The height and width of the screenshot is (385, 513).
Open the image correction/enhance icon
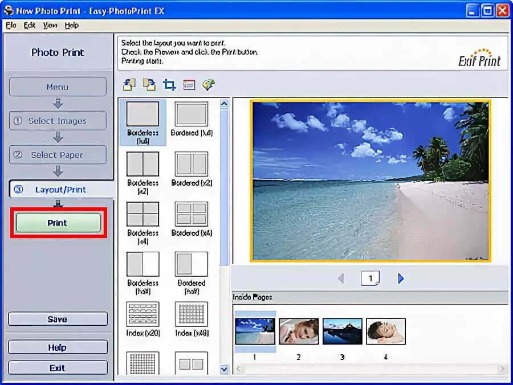click(209, 85)
